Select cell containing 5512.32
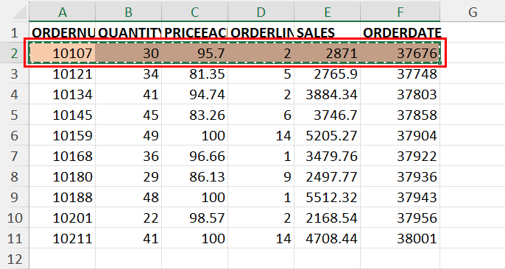 click(327, 197)
